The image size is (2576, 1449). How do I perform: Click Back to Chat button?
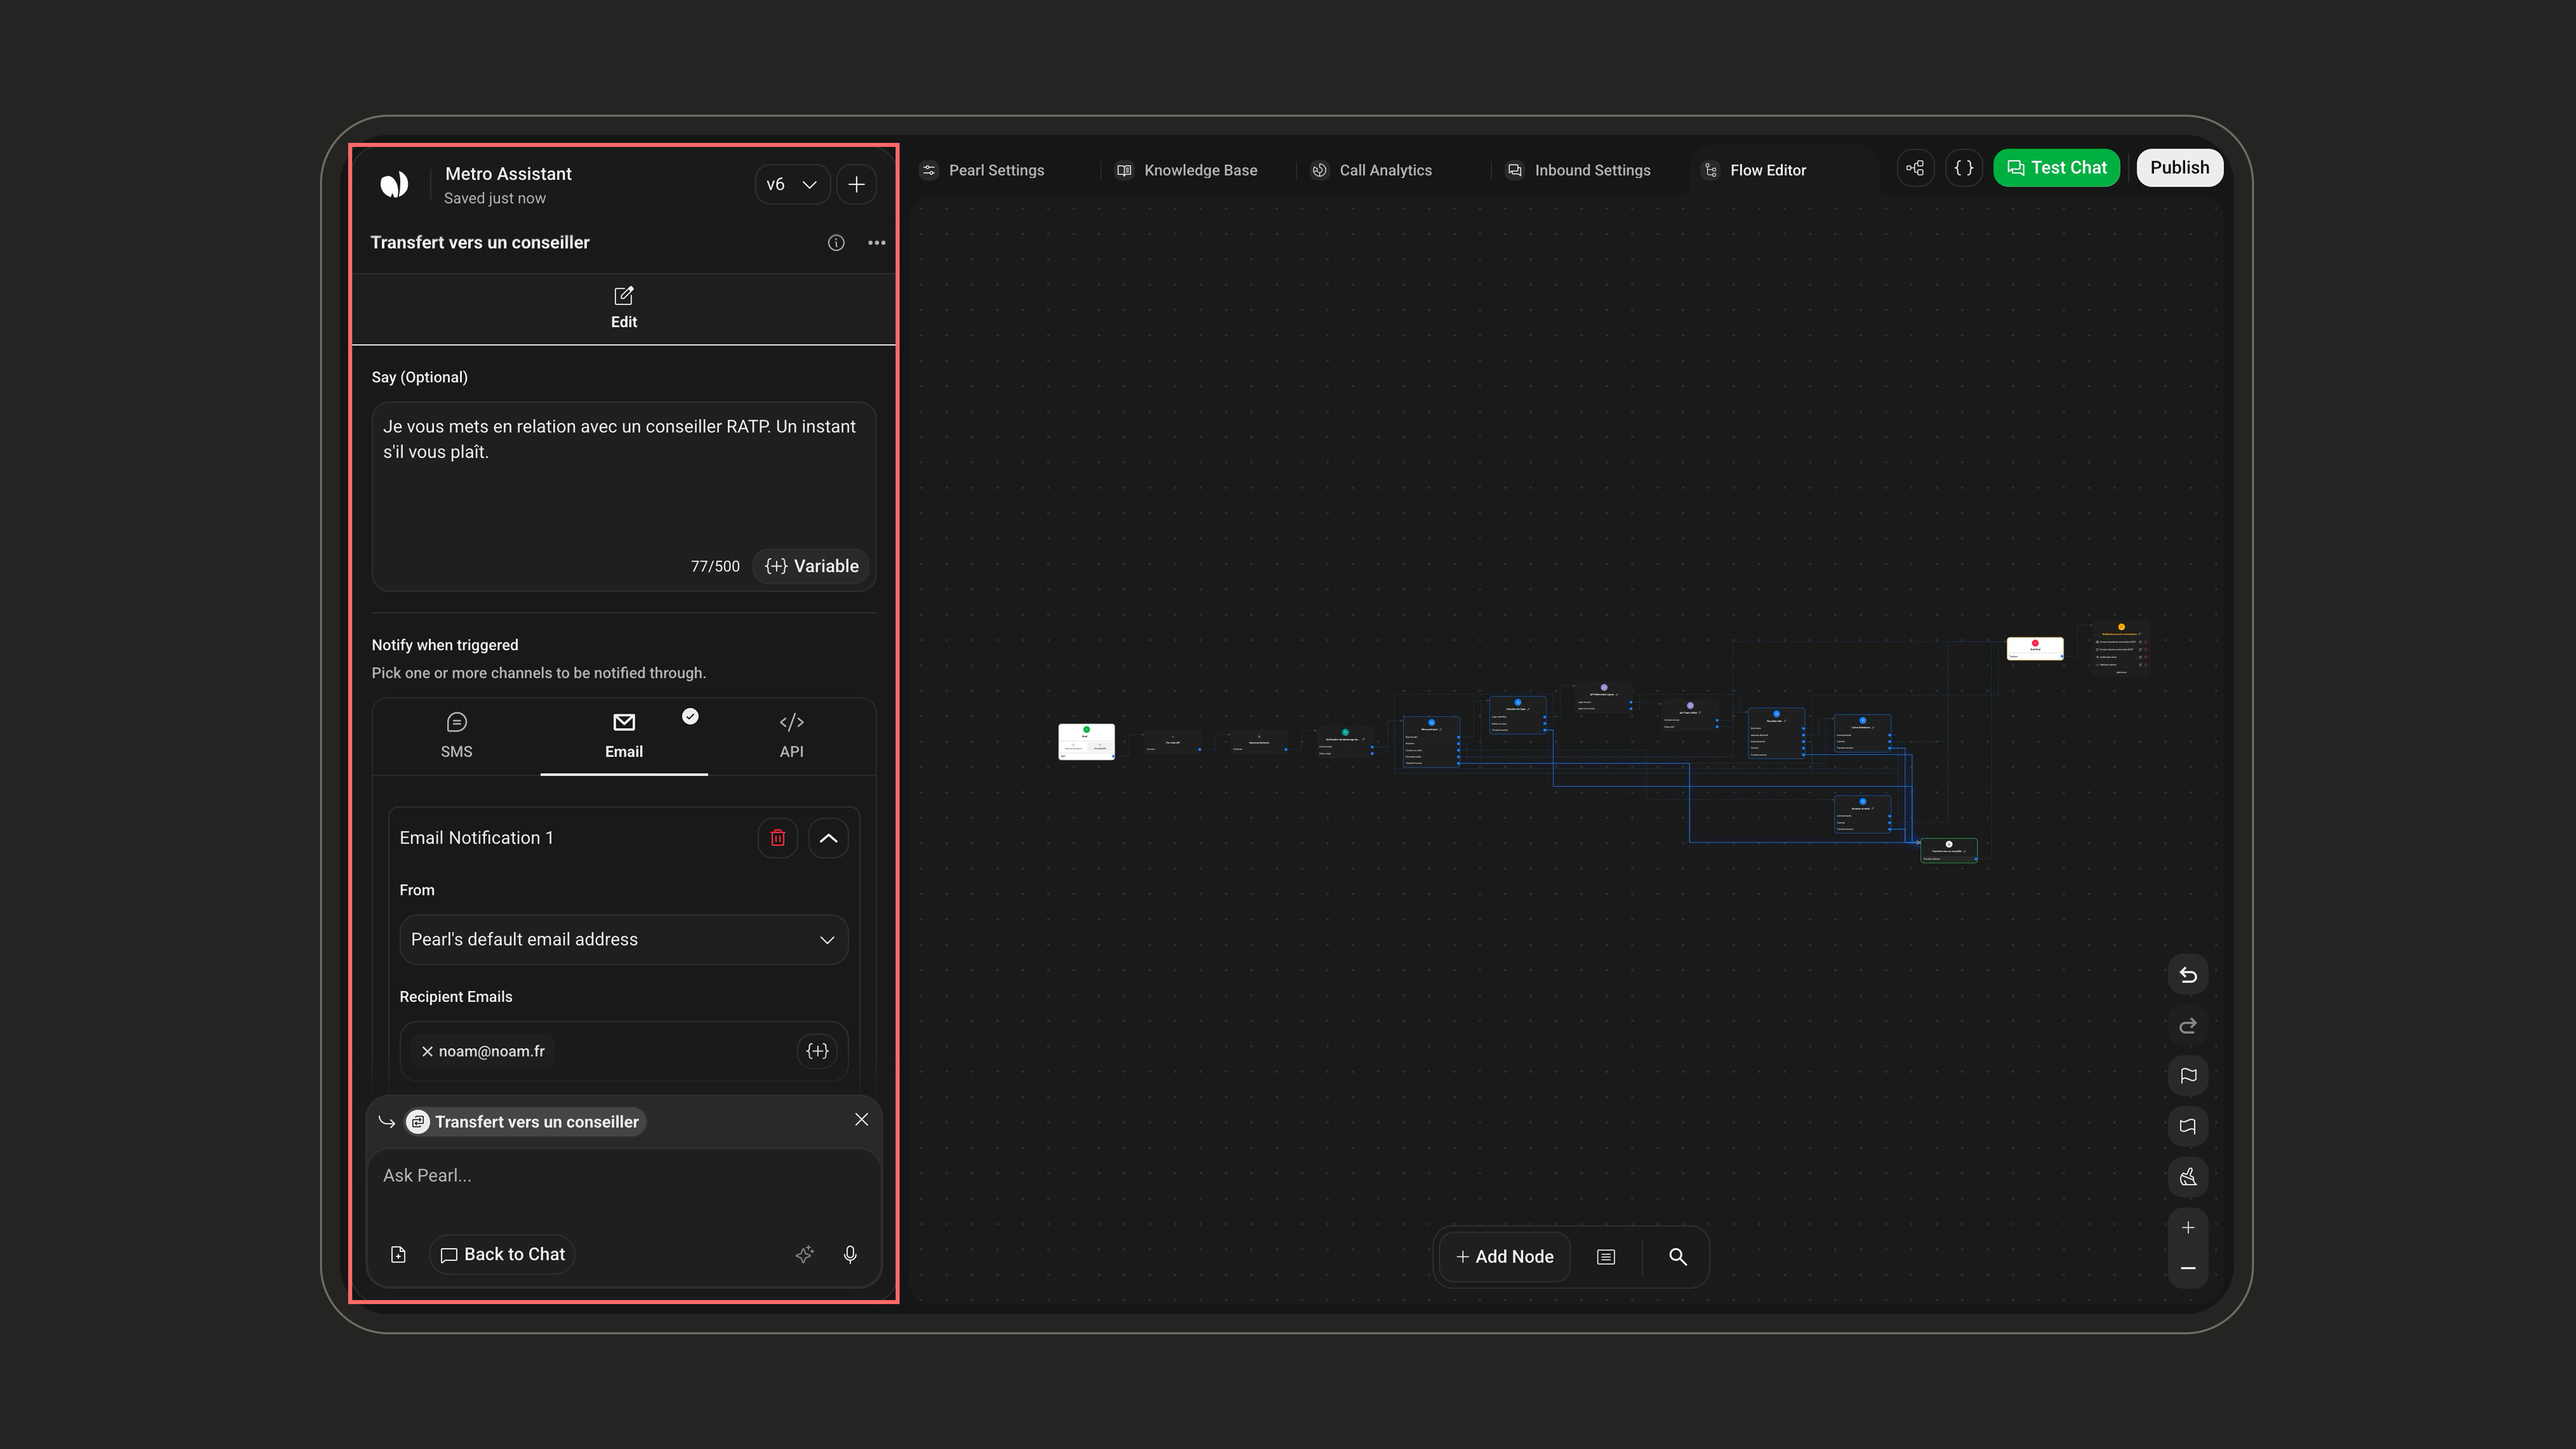(503, 1254)
